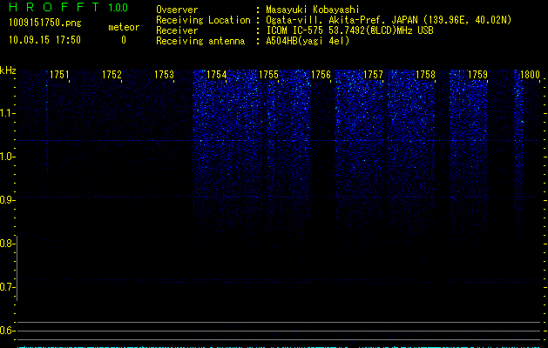The width and height of the screenshot is (548, 348).
Task: Click the Receiving antenna label
Action: (x=200, y=41)
